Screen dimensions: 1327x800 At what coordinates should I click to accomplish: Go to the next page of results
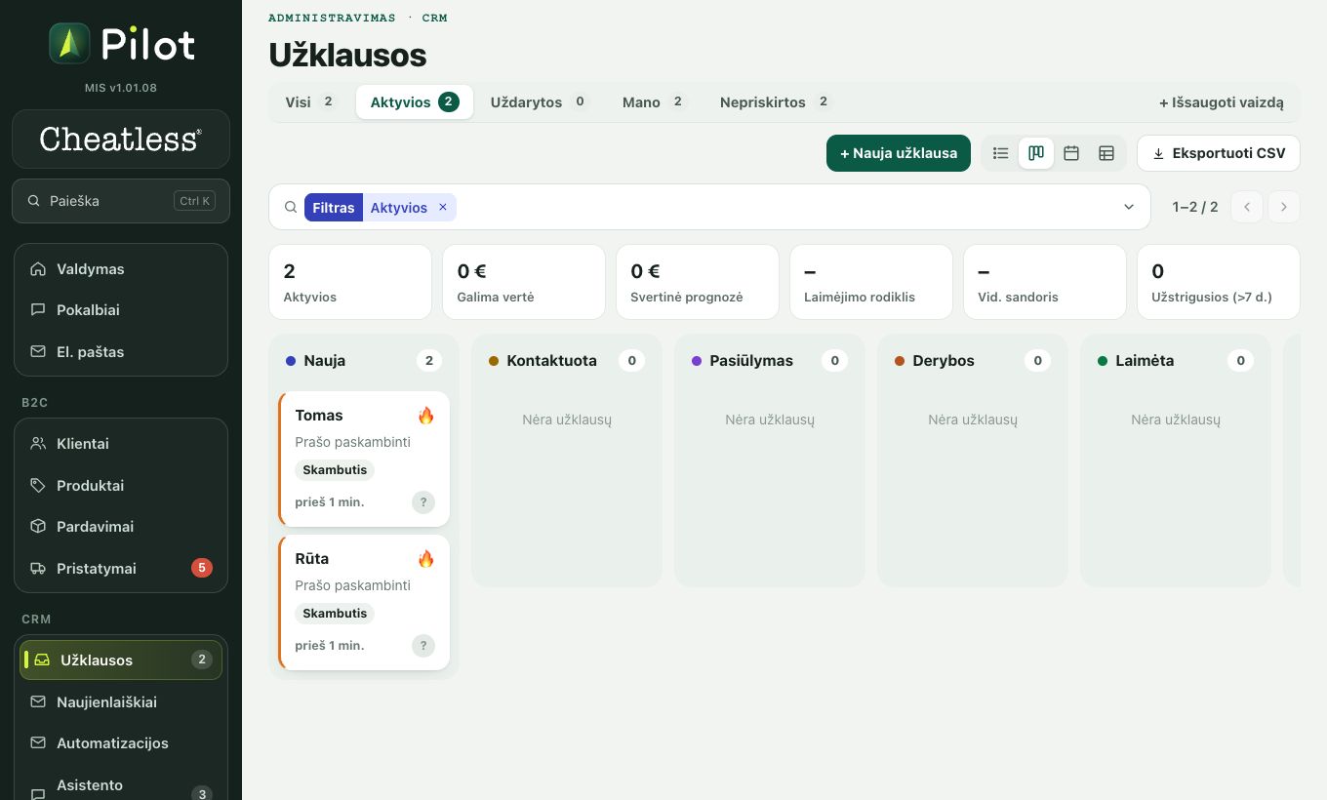click(x=1284, y=207)
